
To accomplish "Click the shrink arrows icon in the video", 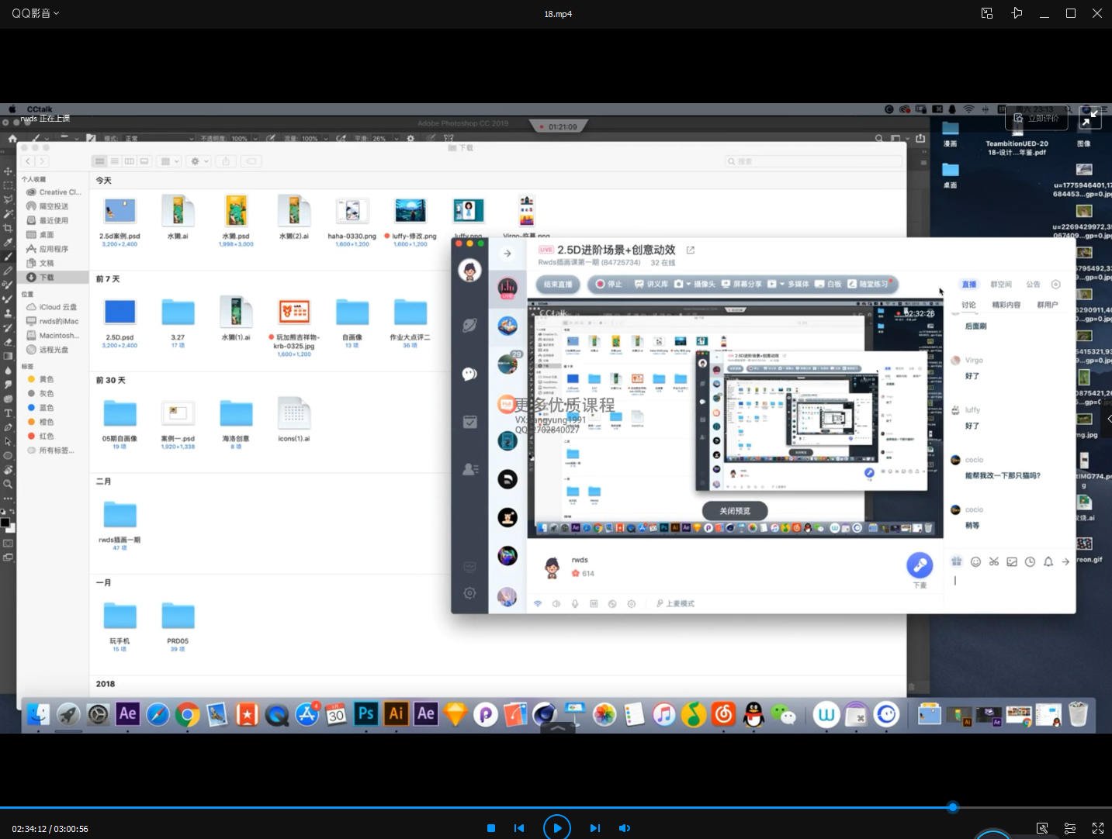I will click(1090, 118).
